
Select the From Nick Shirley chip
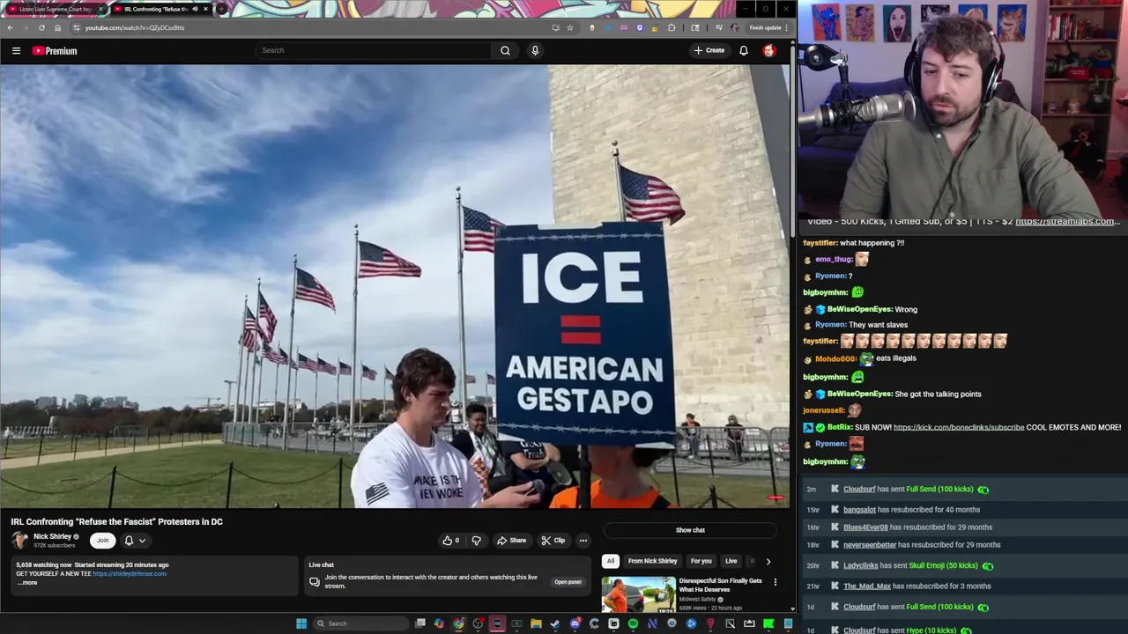[652, 561]
